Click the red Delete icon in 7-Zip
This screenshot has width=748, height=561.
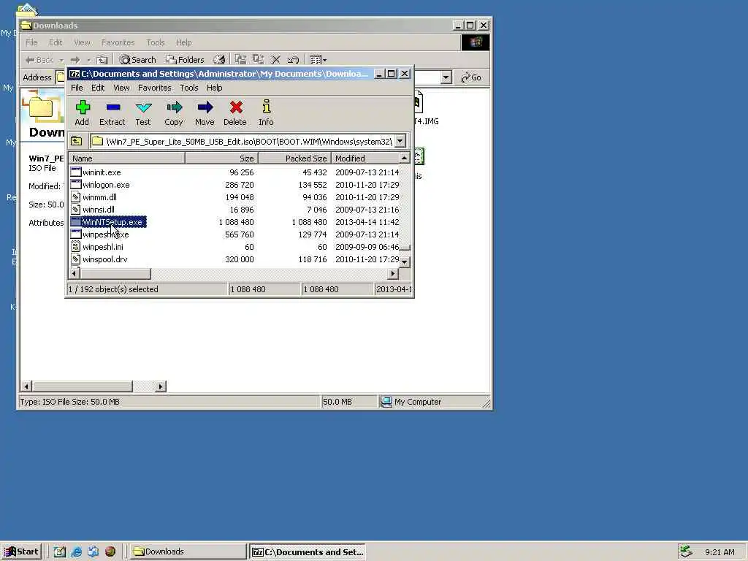pyautogui.click(x=235, y=113)
